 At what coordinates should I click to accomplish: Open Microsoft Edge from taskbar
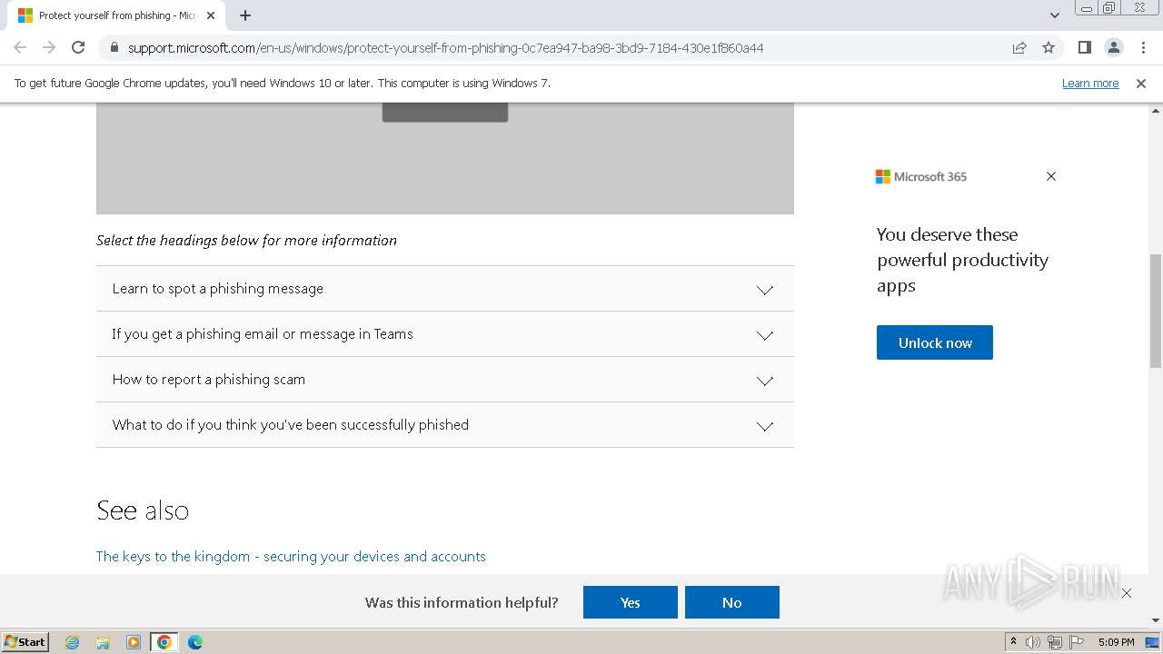coord(195,642)
